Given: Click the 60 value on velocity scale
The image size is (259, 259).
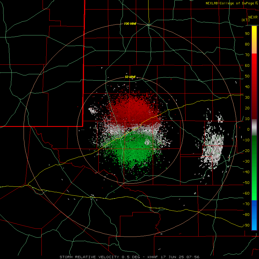Looking at the screenshot, I should [x=247, y=65].
